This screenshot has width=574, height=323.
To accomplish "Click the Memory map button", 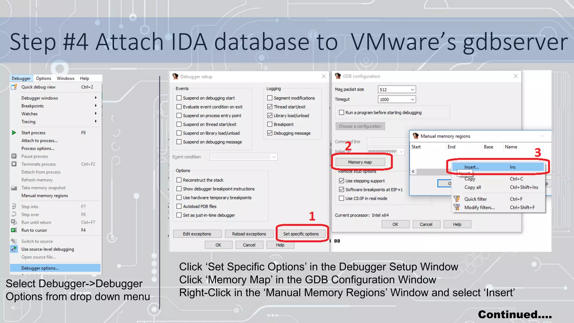I will pos(360,162).
